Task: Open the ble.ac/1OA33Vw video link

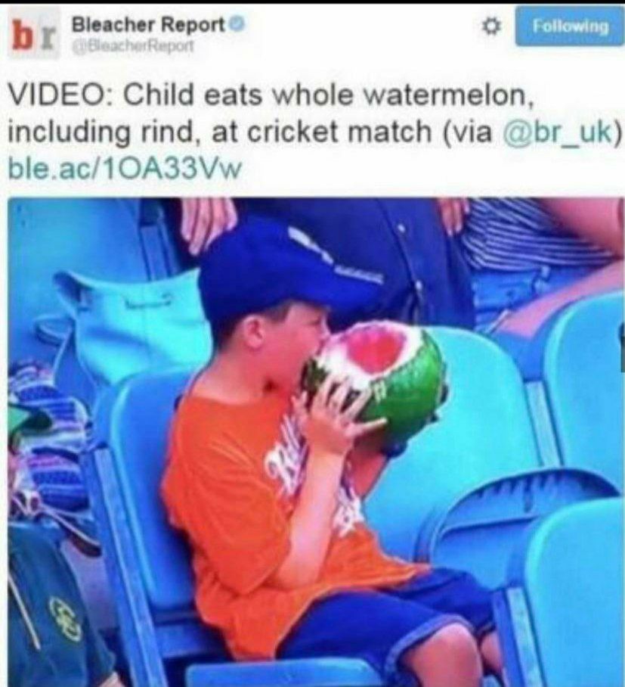Action: tap(125, 168)
